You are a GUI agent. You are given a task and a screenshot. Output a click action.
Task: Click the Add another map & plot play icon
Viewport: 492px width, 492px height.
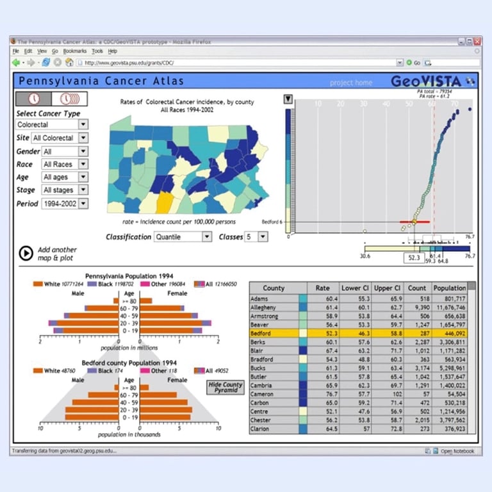click(x=26, y=253)
